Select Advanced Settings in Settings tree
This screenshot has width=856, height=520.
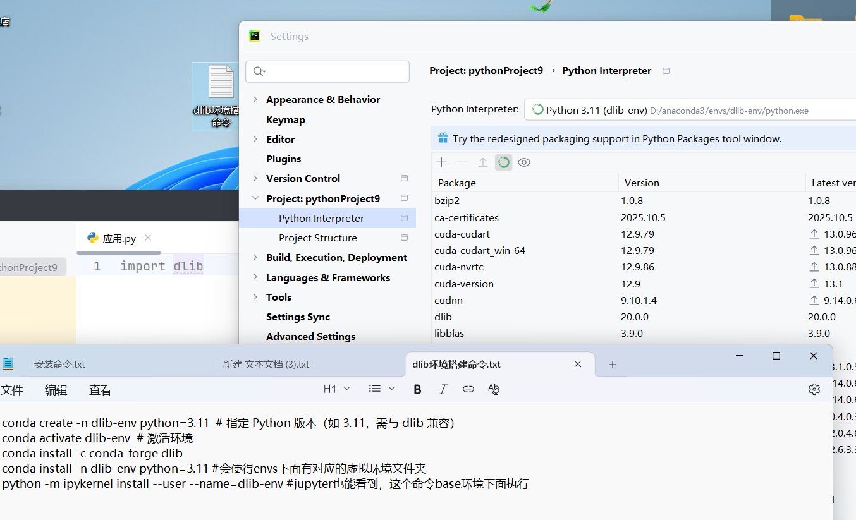311,336
